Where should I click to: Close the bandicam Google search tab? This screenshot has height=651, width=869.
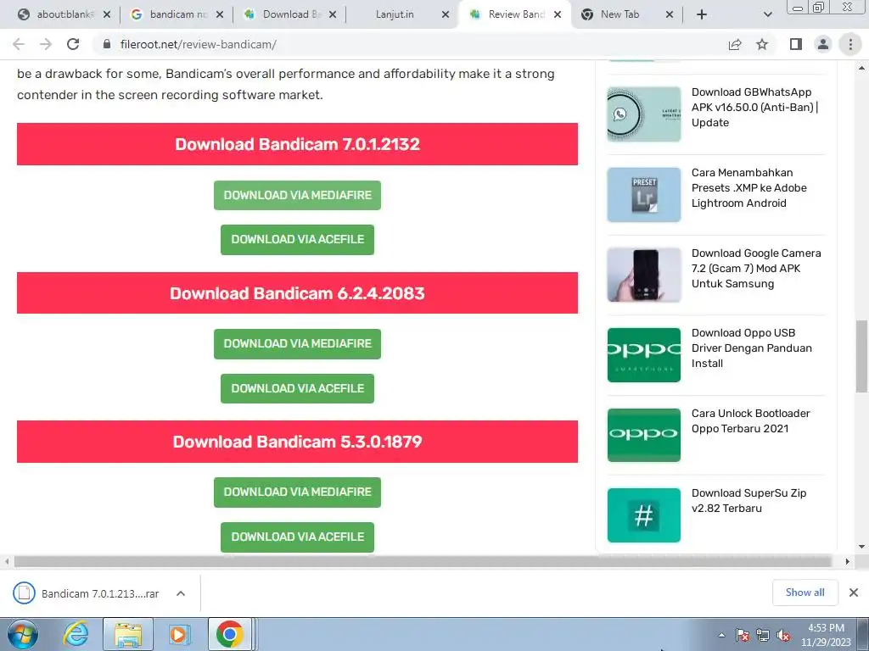point(220,14)
